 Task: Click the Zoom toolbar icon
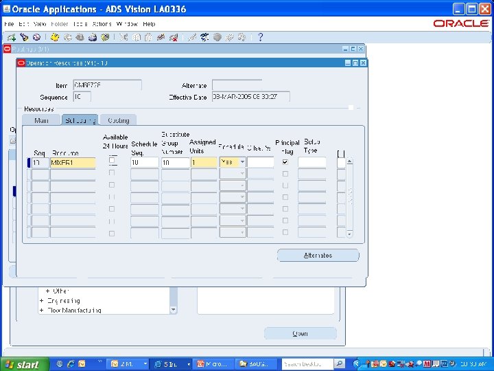click(204, 37)
